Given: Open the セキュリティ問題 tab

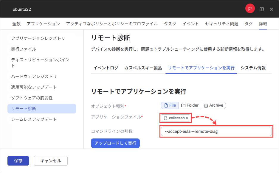Looking at the screenshot, I should coord(222,24).
